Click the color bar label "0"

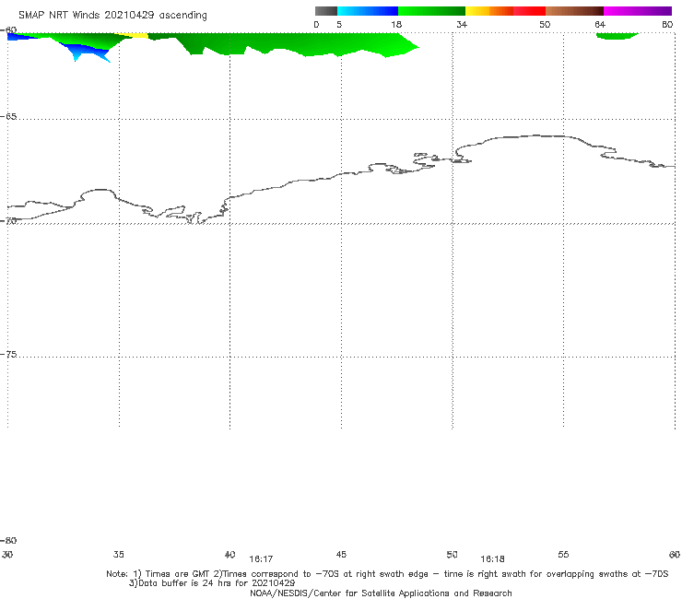[316, 24]
